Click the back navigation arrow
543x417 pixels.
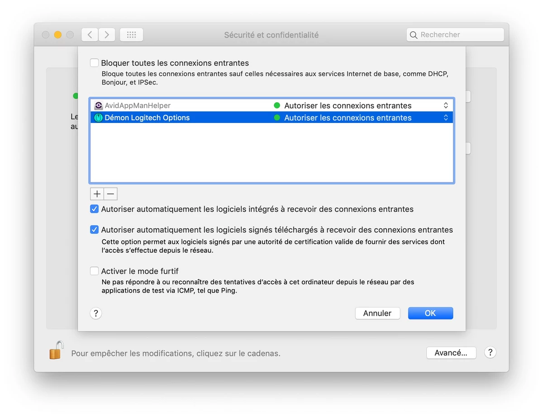coord(90,35)
